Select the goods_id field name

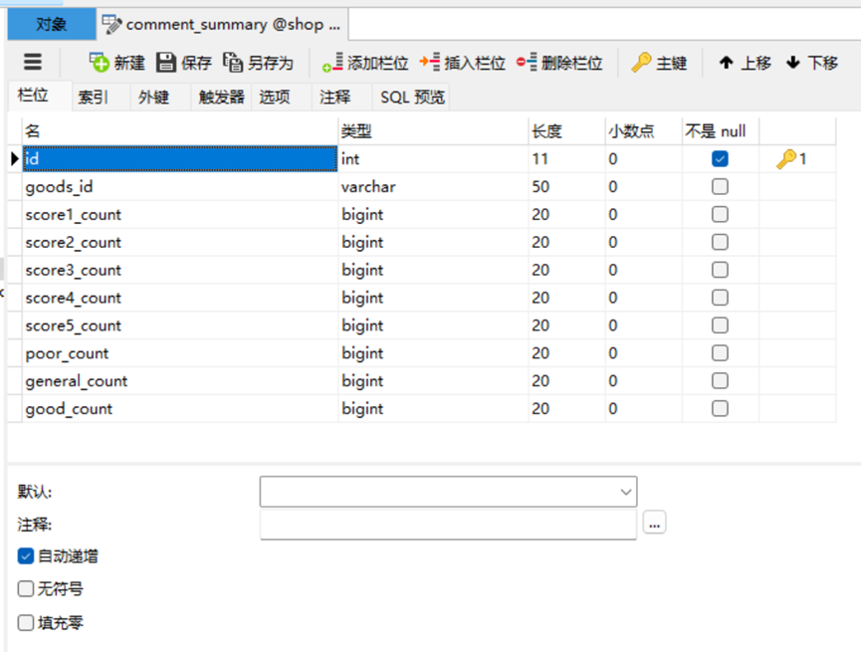(180, 187)
